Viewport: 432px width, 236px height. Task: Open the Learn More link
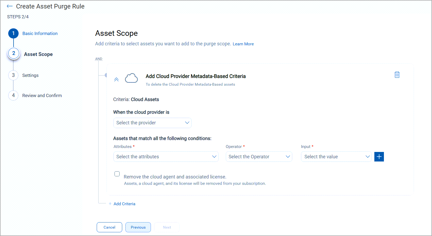[243, 44]
